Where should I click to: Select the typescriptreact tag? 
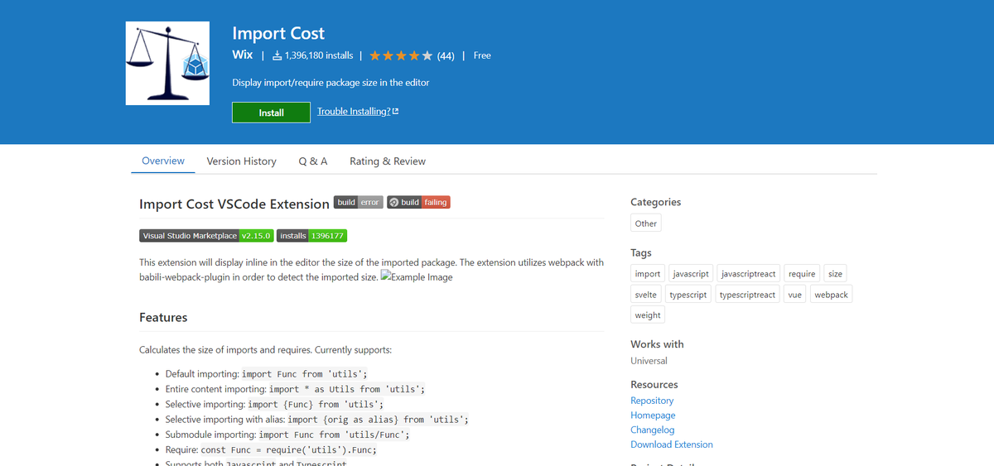(748, 294)
